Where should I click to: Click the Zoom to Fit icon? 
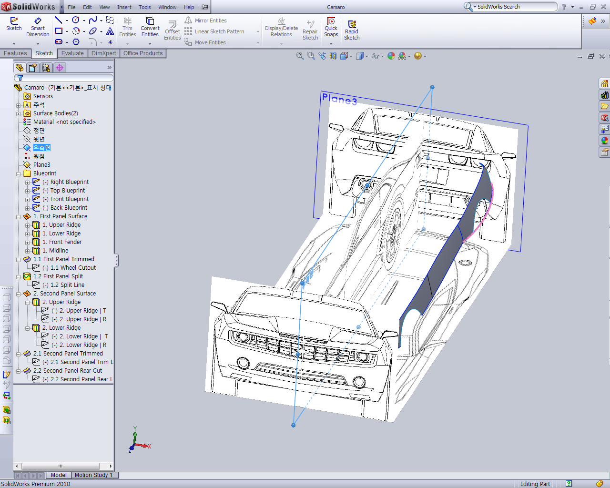point(300,56)
